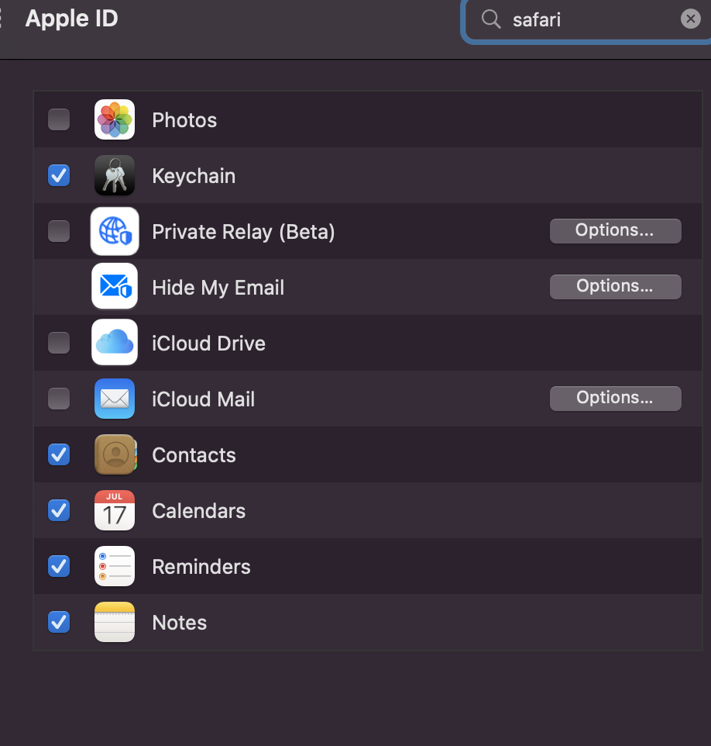
Task: Click the Hide My Email envelope icon
Action: [x=115, y=286]
